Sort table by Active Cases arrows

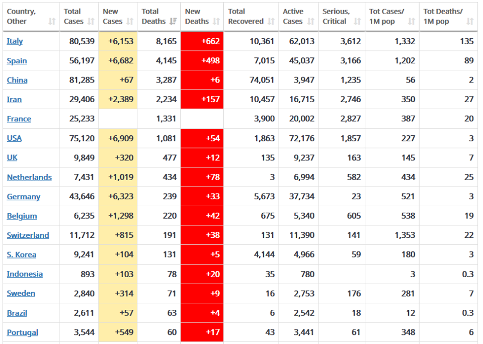tap(311, 21)
